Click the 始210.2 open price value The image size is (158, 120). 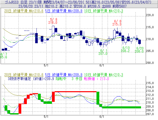(51, 6)
